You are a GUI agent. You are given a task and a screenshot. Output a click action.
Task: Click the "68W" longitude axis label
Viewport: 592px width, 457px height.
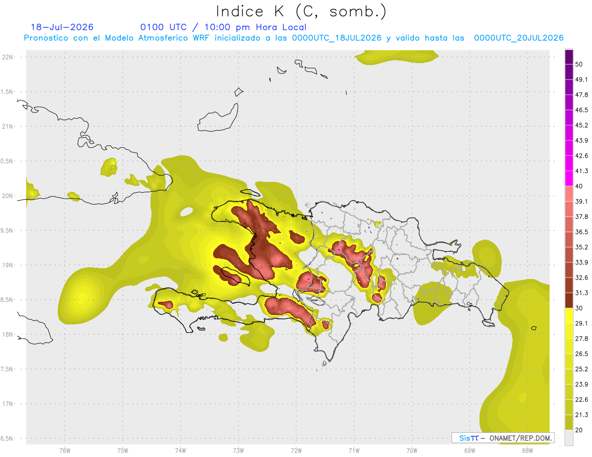tap(527, 450)
